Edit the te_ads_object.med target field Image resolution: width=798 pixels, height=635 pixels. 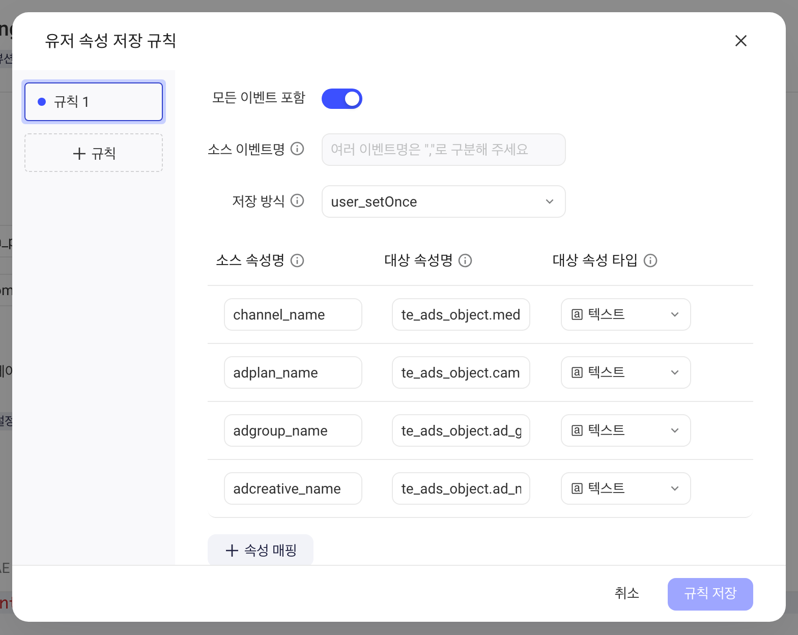[461, 314]
